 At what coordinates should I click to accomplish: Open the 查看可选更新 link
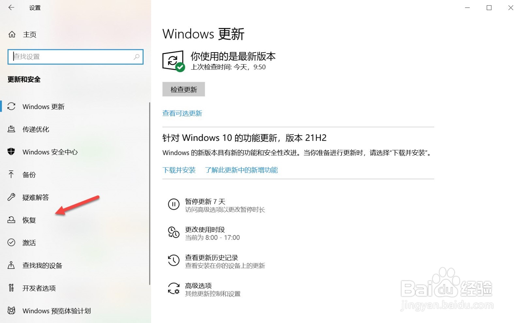tap(182, 113)
